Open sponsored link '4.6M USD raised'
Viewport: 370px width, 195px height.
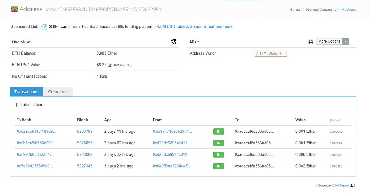195,27
